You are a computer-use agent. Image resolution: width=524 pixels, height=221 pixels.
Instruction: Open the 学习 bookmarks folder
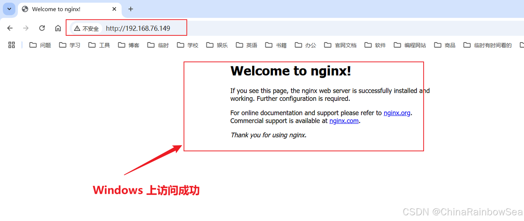tap(70, 45)
